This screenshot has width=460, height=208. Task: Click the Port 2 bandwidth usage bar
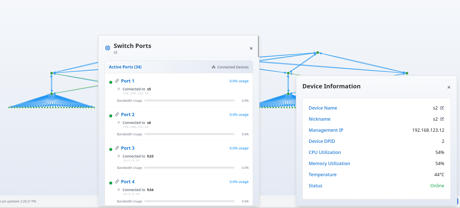coord(189,134)
